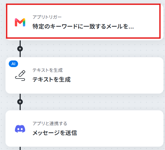The width and height of the screenshot is (165, 150).
Task: Click the connector line below Discord card
Action: 20,148
